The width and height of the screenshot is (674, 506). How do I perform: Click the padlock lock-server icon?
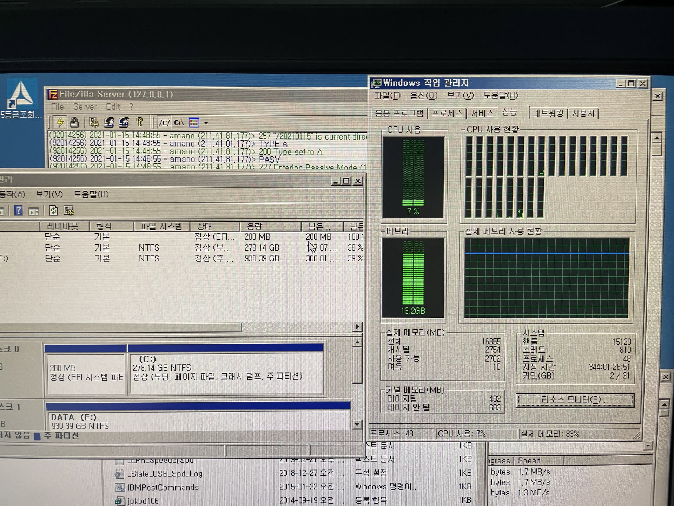tap(74, 122)
